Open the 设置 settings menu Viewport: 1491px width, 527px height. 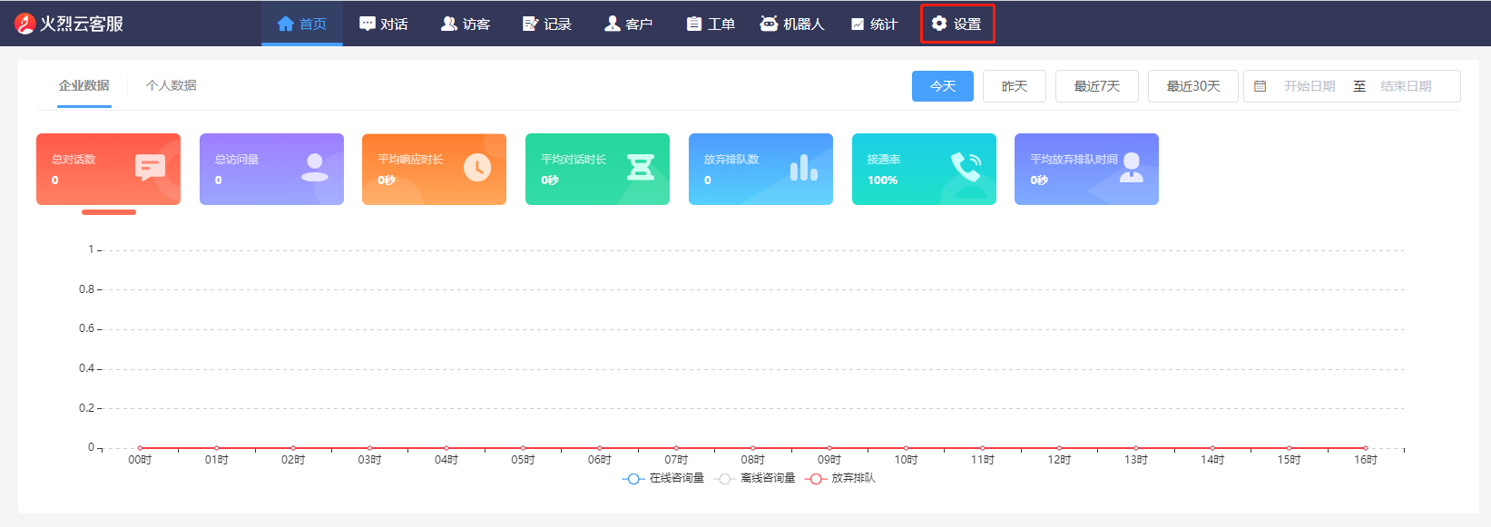957,24
